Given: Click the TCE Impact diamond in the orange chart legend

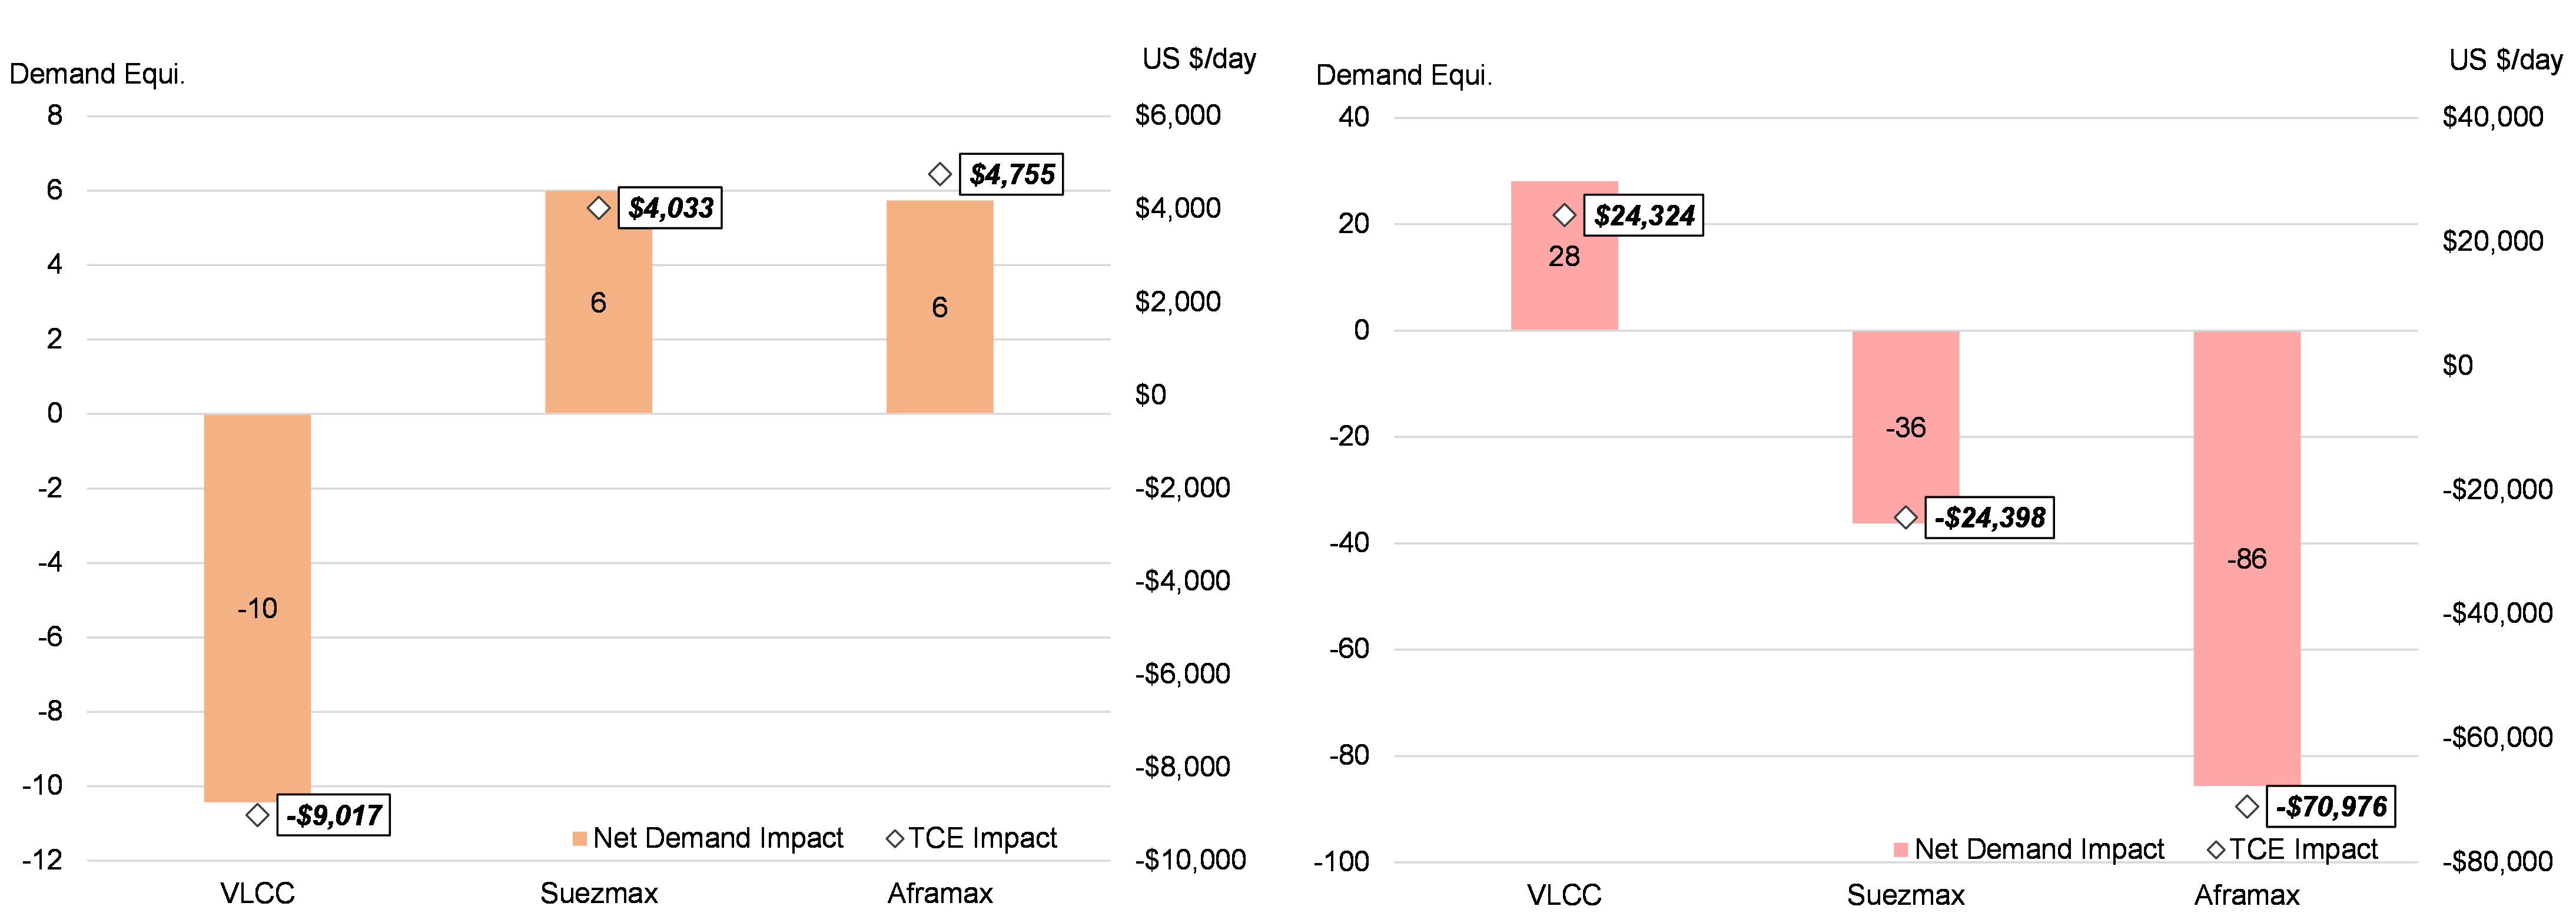Looking at the screenshot, I should point(895,838).
